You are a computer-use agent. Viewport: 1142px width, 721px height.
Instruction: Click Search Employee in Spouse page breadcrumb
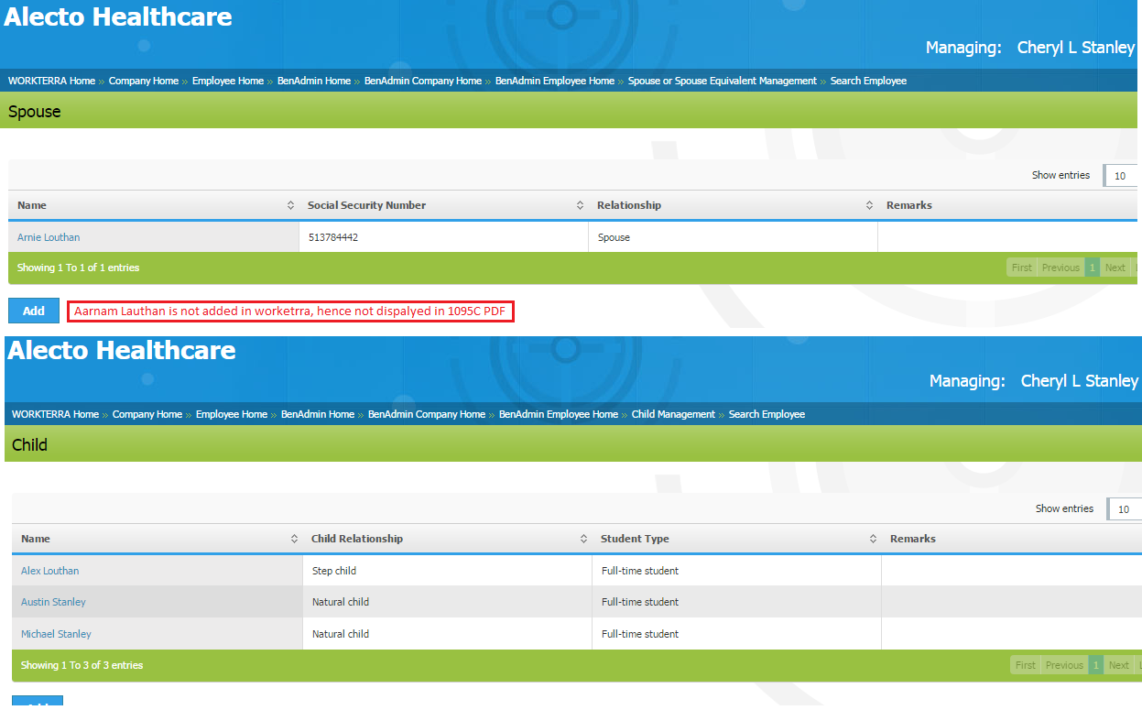868,81
